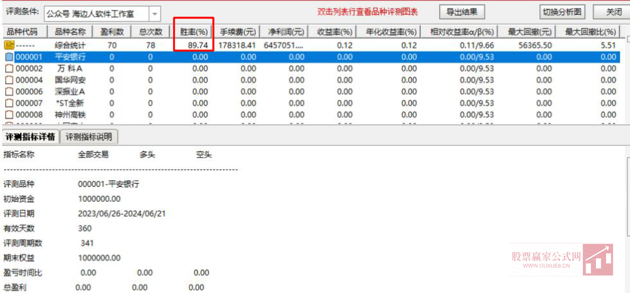Click 000001-平安银行 in details panel
The width and height of the screenshot is (630, 293).
(x=108, y=184)
